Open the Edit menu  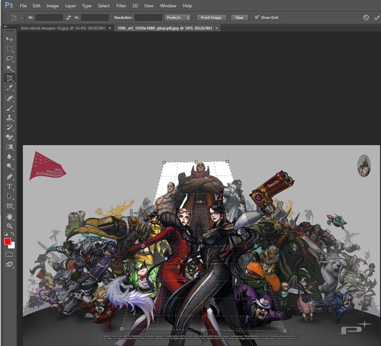click(37, 6)
